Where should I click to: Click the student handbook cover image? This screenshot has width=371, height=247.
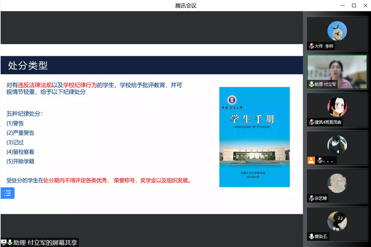pos(254,137)
